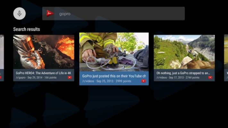Select partially visible card at right edge

[226, 58]
